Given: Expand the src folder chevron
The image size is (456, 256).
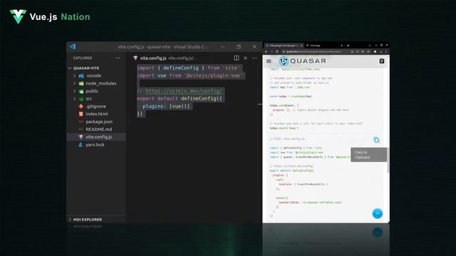Looking at the screenshot, I should point(74,99).
